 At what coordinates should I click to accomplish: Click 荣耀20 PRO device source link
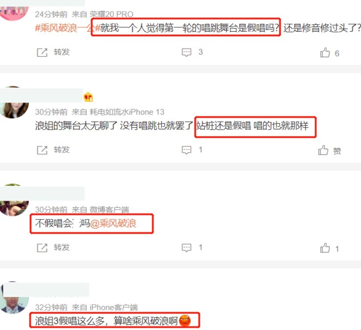tap(112, 14)
